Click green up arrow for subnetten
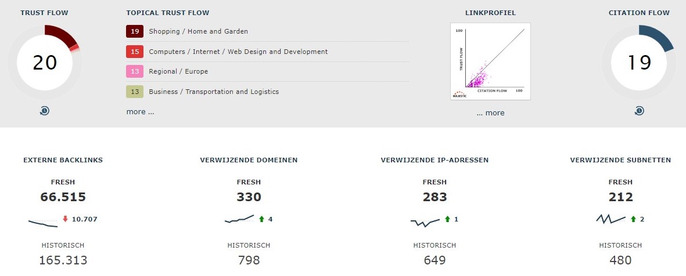 coord(633,219)
